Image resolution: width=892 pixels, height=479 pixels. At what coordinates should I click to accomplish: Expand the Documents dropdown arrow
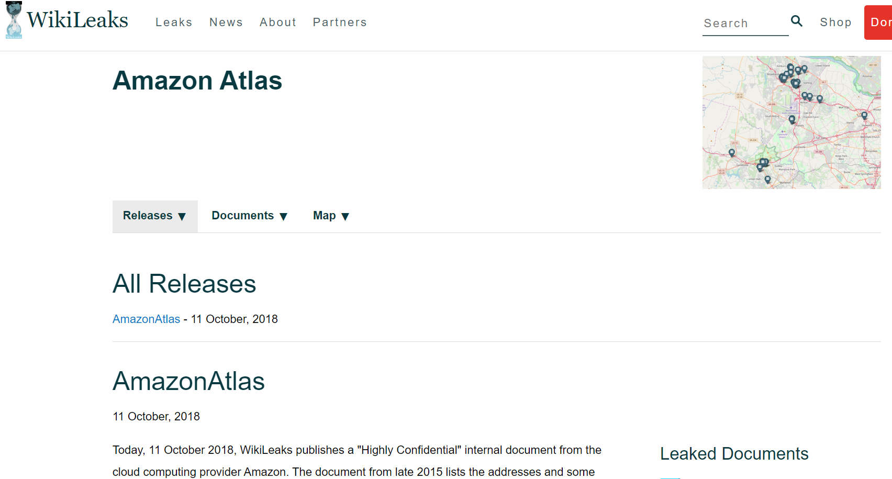284,217
